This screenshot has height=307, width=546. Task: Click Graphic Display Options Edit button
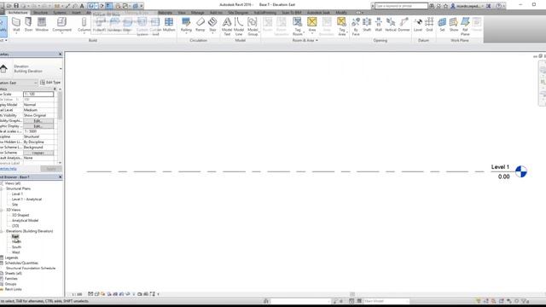tap(38, 126)
